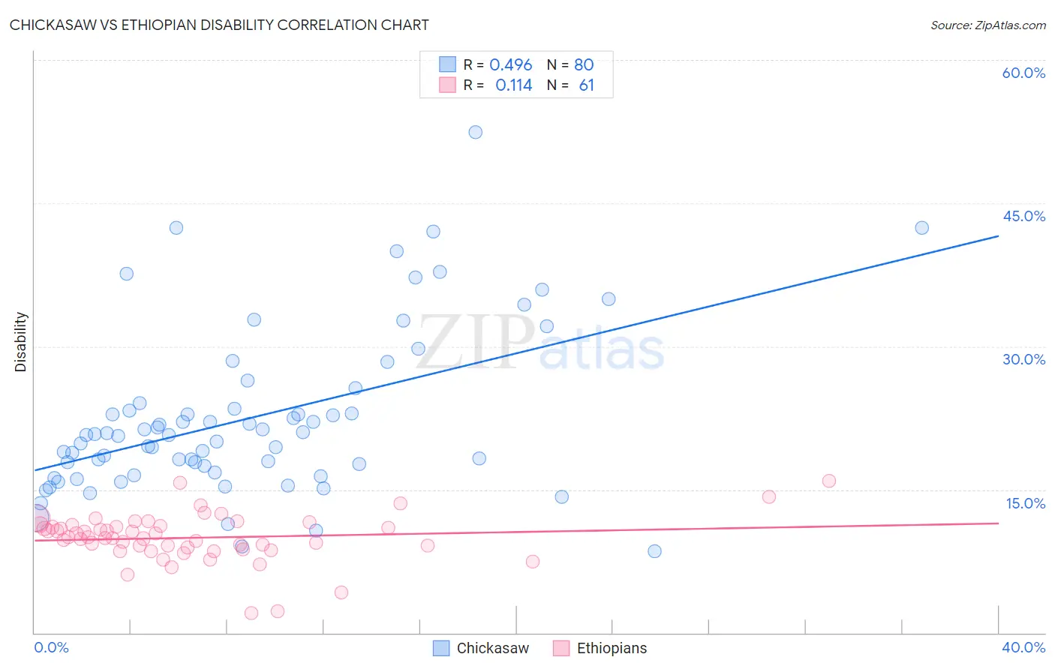
Task: Select the Ethiopians legend label
Action: pyautogui.click(x=612, y=648)
